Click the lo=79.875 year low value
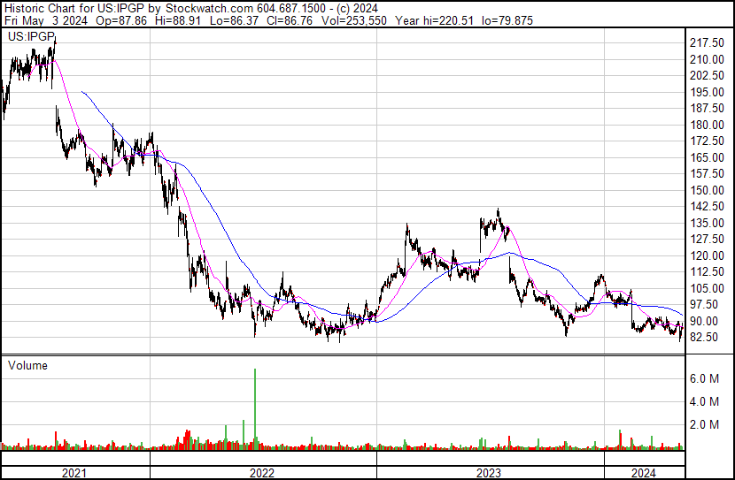 point(507,20)
